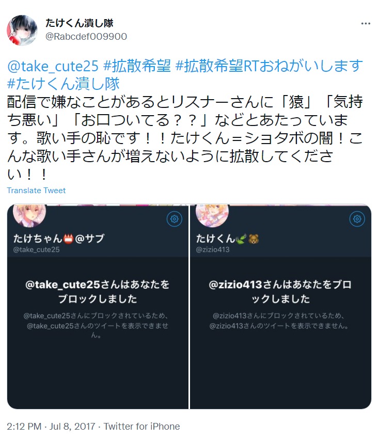Click the 2:12 PM · Jul 8, 2017 timestamp
The width and height of the screenshot is (379, 440).
tap(51, 426)
